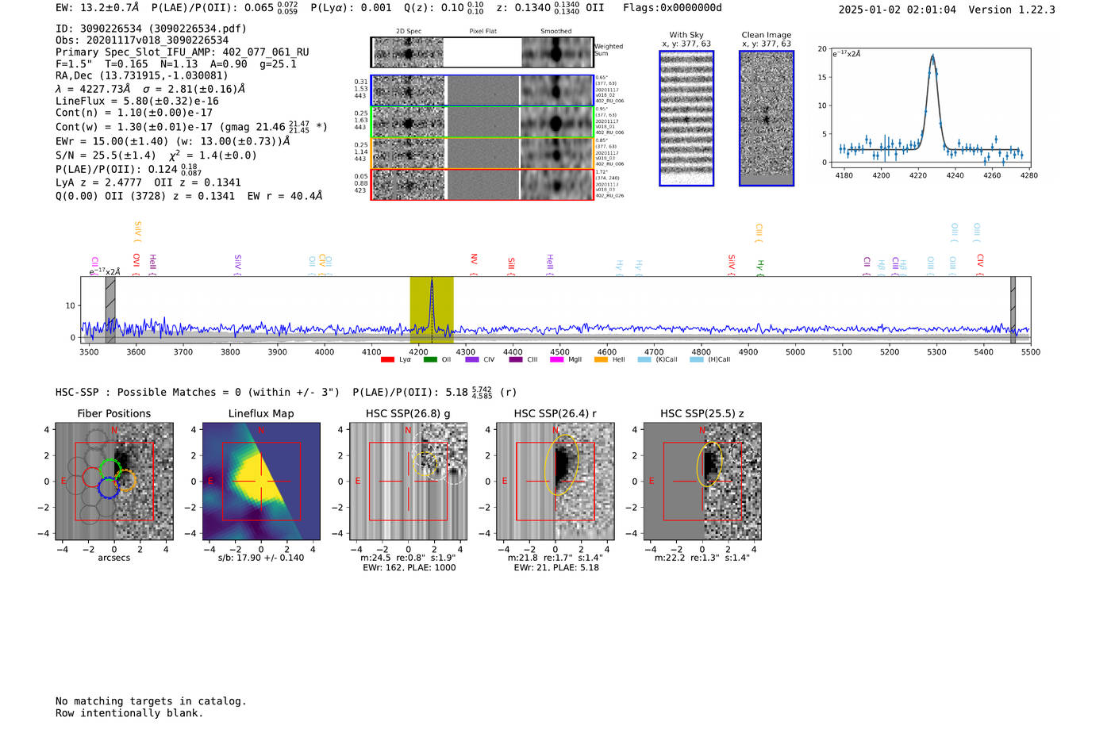Screen dimensions: 1111x756
Task: Click the magenta CII marker near 3500
Action: pos(95,265)
